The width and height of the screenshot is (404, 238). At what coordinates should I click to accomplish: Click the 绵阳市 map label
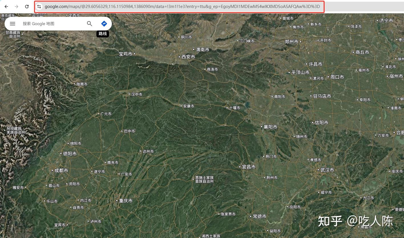click(x=76, y=144)
